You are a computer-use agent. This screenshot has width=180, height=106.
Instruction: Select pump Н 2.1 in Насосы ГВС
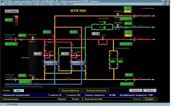105,23
